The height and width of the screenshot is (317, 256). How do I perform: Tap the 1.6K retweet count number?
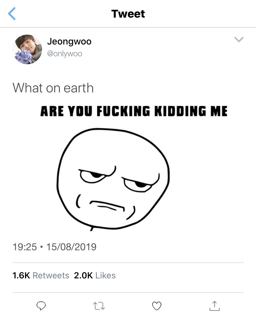[21, 275]
